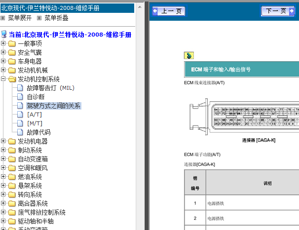
Task: Expand the 燃油系统 tree node
Action: tap(3, 176)
